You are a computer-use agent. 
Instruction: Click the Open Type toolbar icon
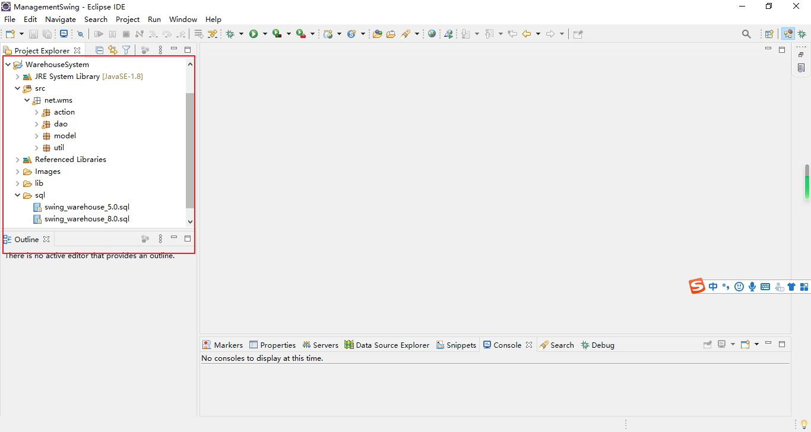coord(377,34)
